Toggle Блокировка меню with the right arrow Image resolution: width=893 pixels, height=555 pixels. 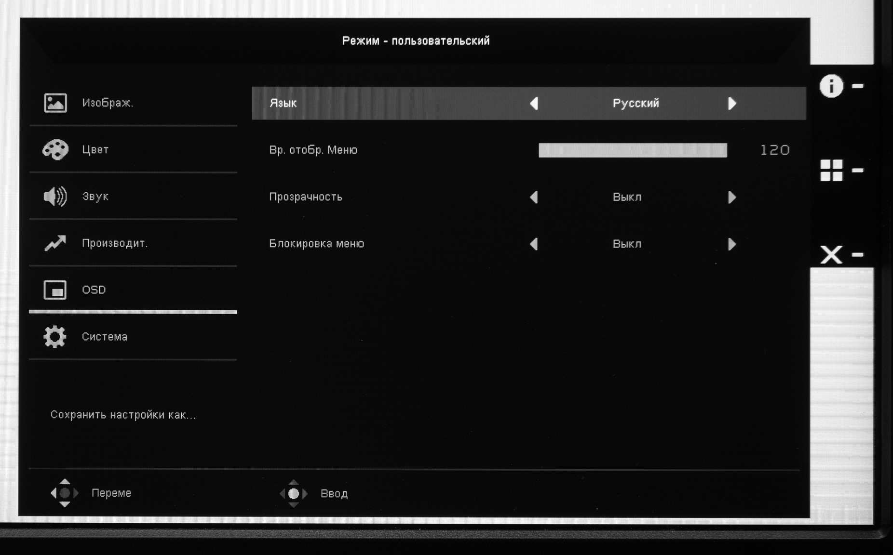point(732,244)
